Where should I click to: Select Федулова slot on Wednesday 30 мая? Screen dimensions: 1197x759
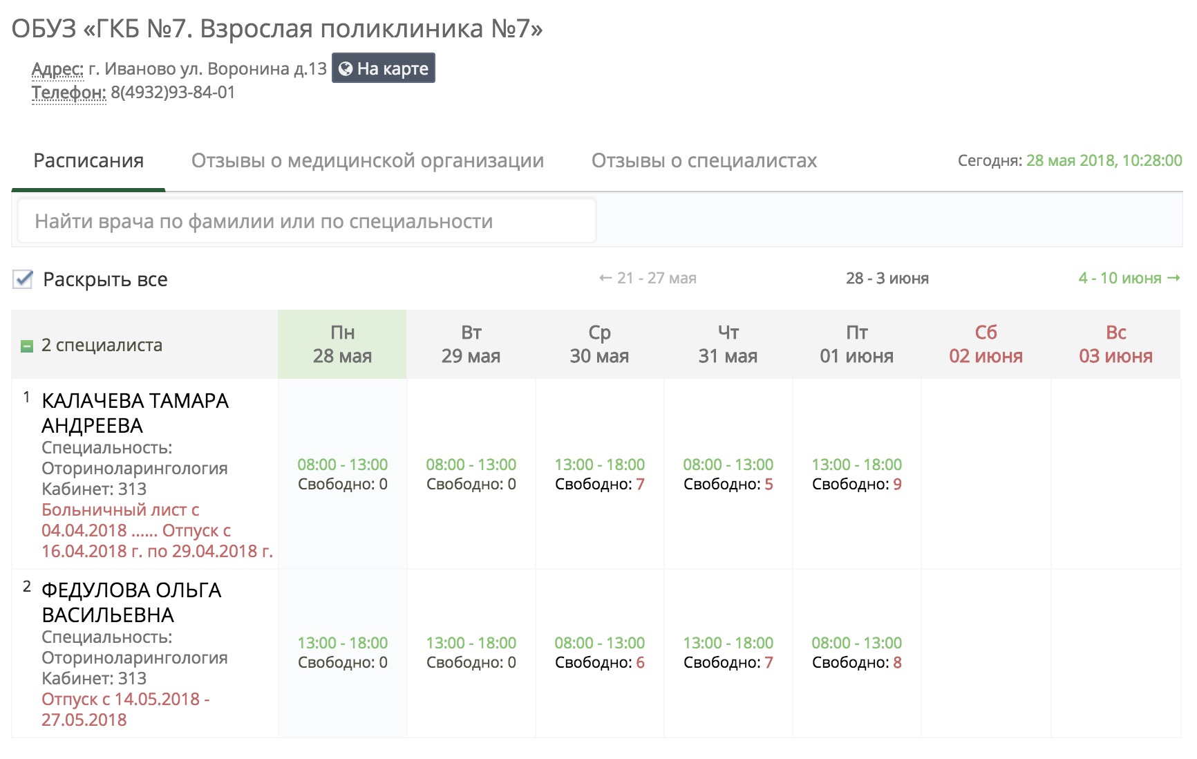click(x=600, y=653)
